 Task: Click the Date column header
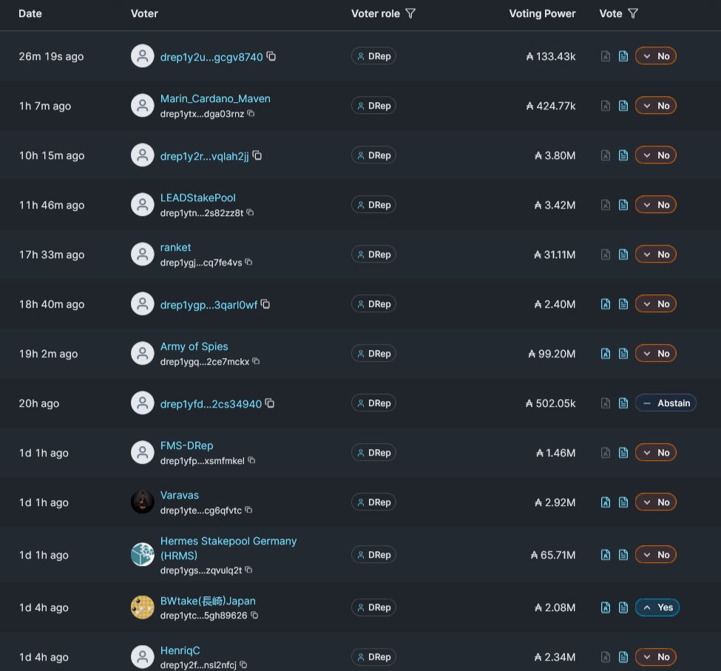[x=30, y=13]
